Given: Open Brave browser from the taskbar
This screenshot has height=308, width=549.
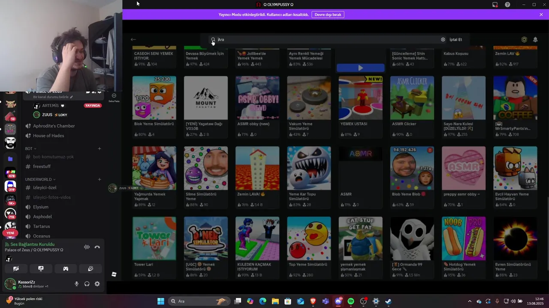Looking at the screenshot, I should [x=313, y=301].
